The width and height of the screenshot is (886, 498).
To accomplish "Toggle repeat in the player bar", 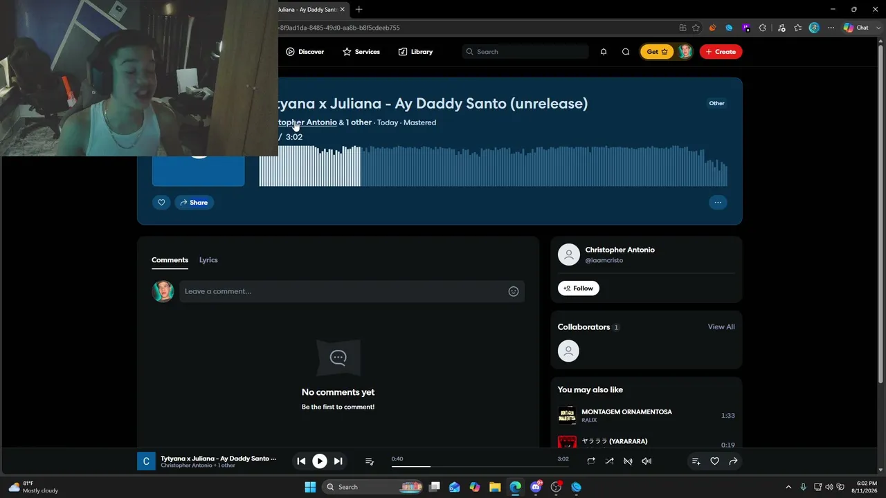I will [591, 461].
